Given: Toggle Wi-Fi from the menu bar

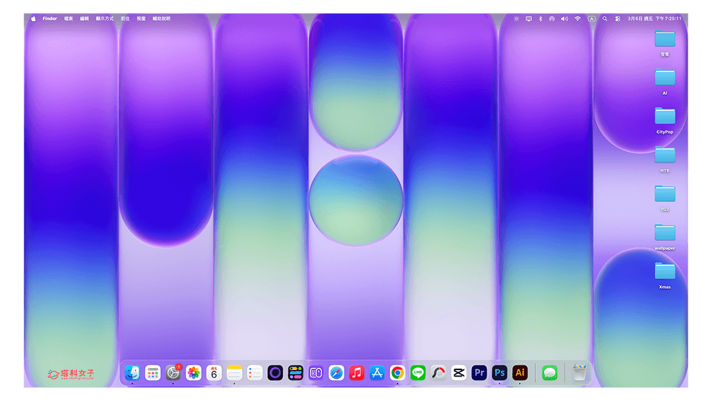Looking at the screenshot, I should point(578,18).
